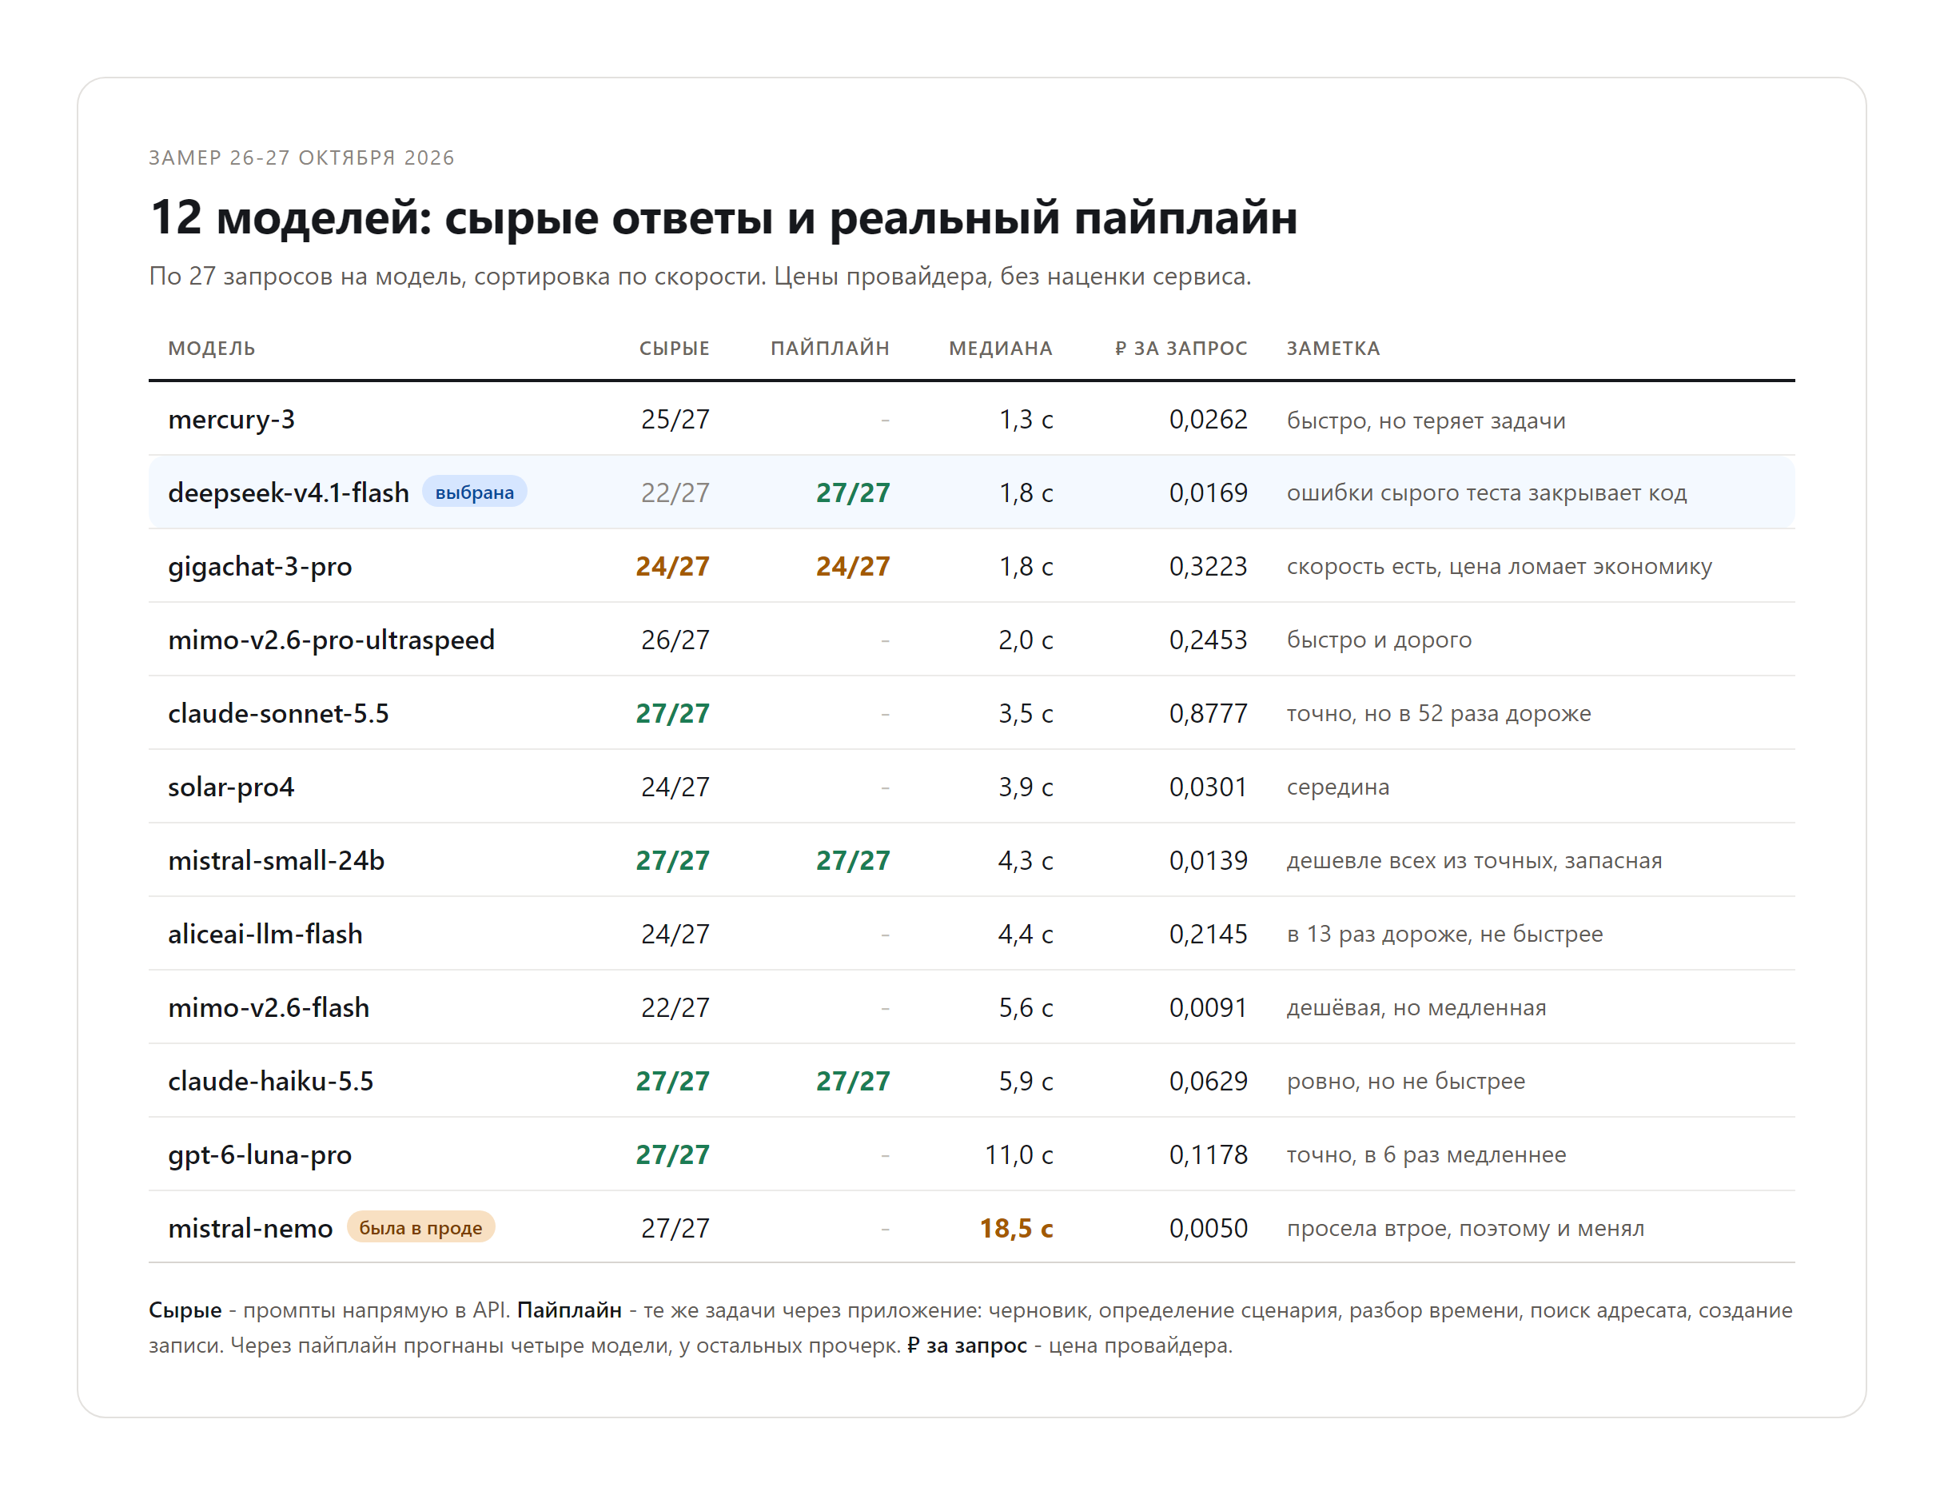Click the 1,3 с median value
This screenshot has height=1495, width=1944.
[x=1026, y=419]
